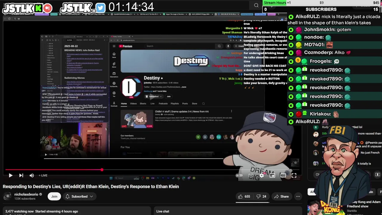
Task: Open Subscriptions in the left sidebar
Action: (x=114, y=74)
